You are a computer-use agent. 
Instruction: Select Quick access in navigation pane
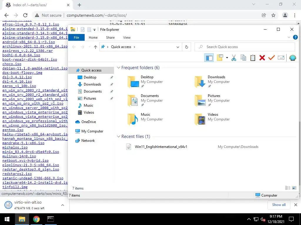(91, 70)
